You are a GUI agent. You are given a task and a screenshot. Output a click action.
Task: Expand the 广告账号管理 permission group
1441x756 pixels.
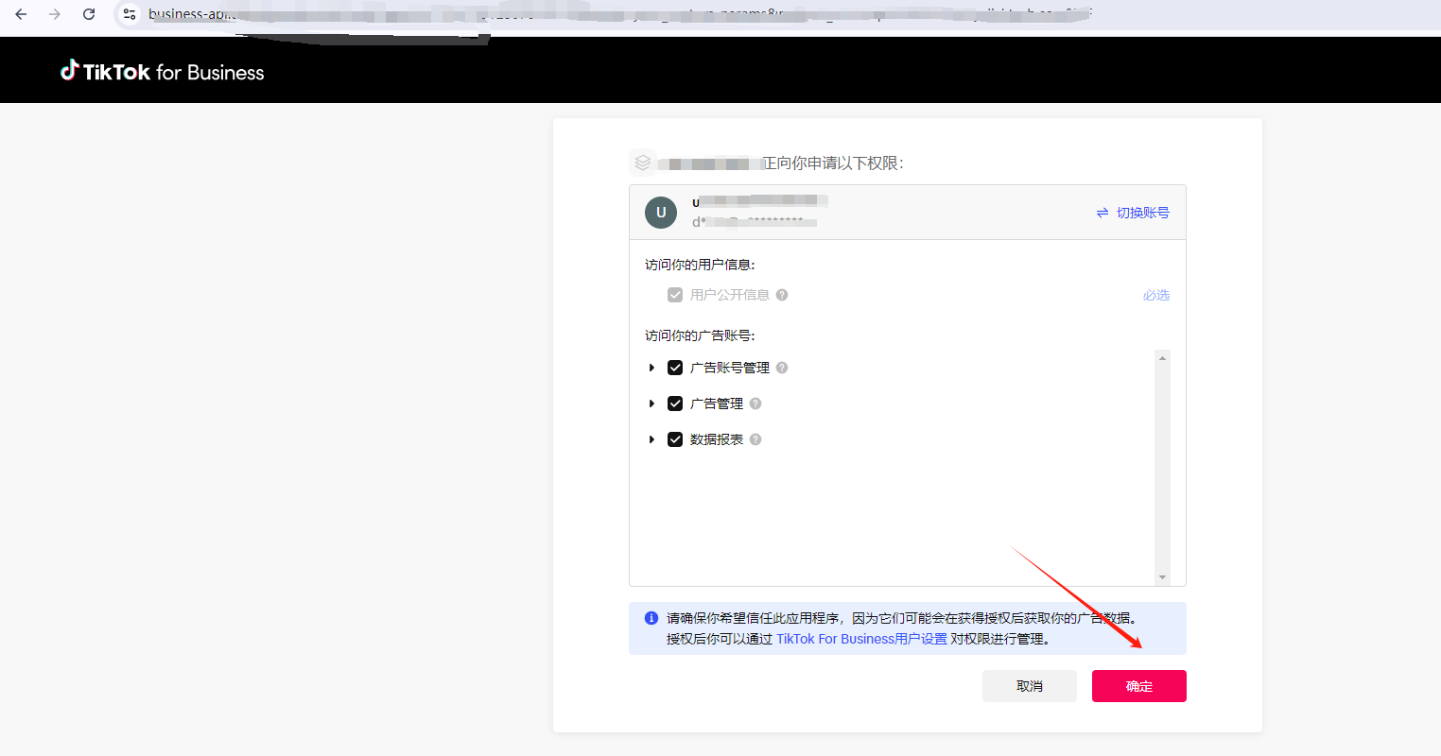tap(651, 368)
